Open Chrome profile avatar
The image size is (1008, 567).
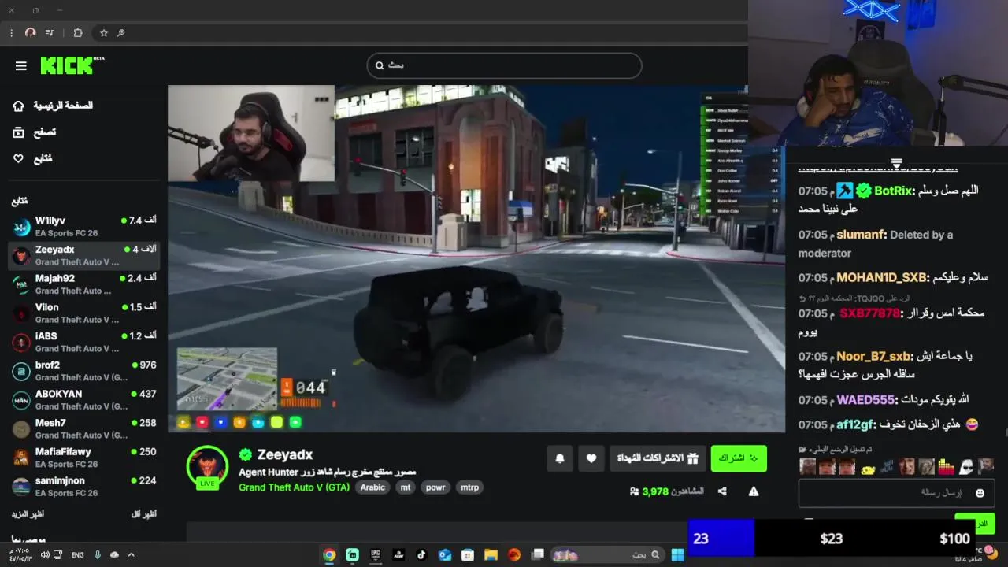[x=31, y=33]
